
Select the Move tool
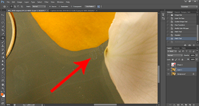(x=3, y=15)
